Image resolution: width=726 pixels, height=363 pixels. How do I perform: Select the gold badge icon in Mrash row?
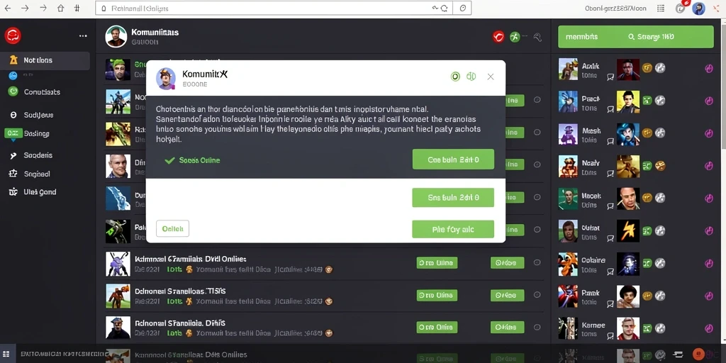coord(647,133)
